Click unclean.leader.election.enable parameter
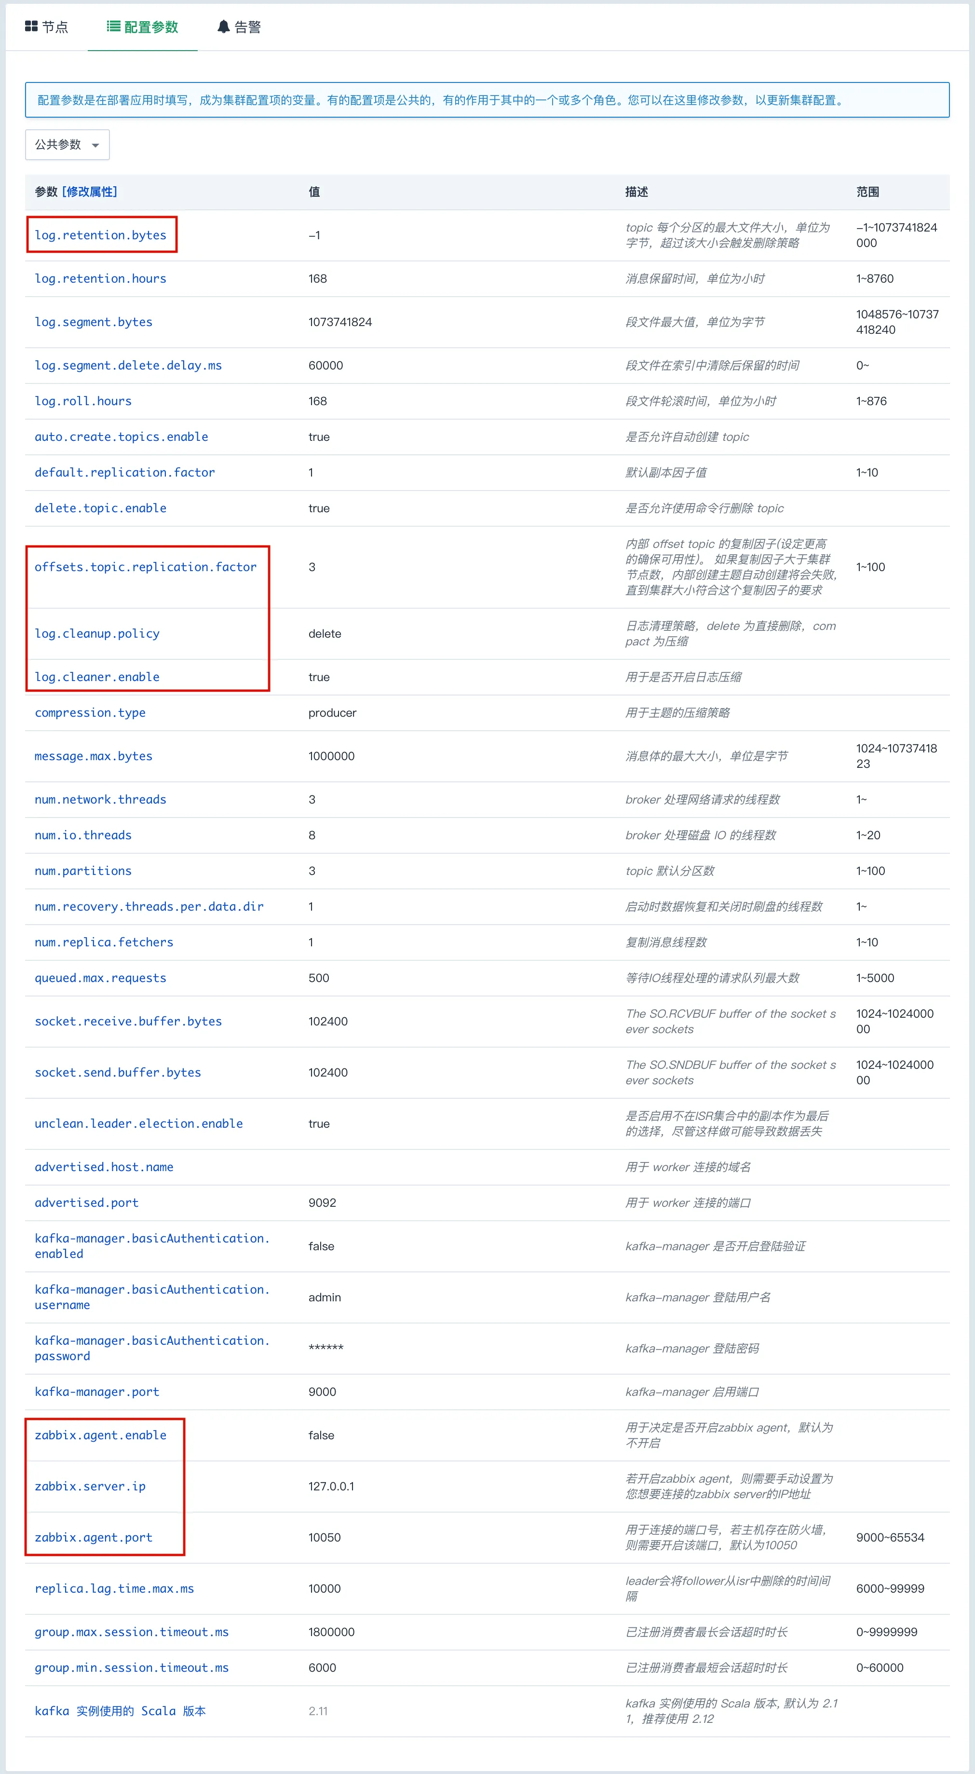Image resolution: width=975 pixels, height=1774 pixels. click(x=138, y=1124)
